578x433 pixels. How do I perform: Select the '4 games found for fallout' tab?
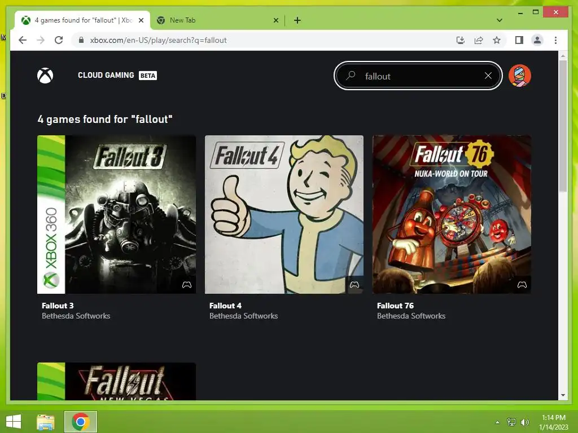click(82, 20)
